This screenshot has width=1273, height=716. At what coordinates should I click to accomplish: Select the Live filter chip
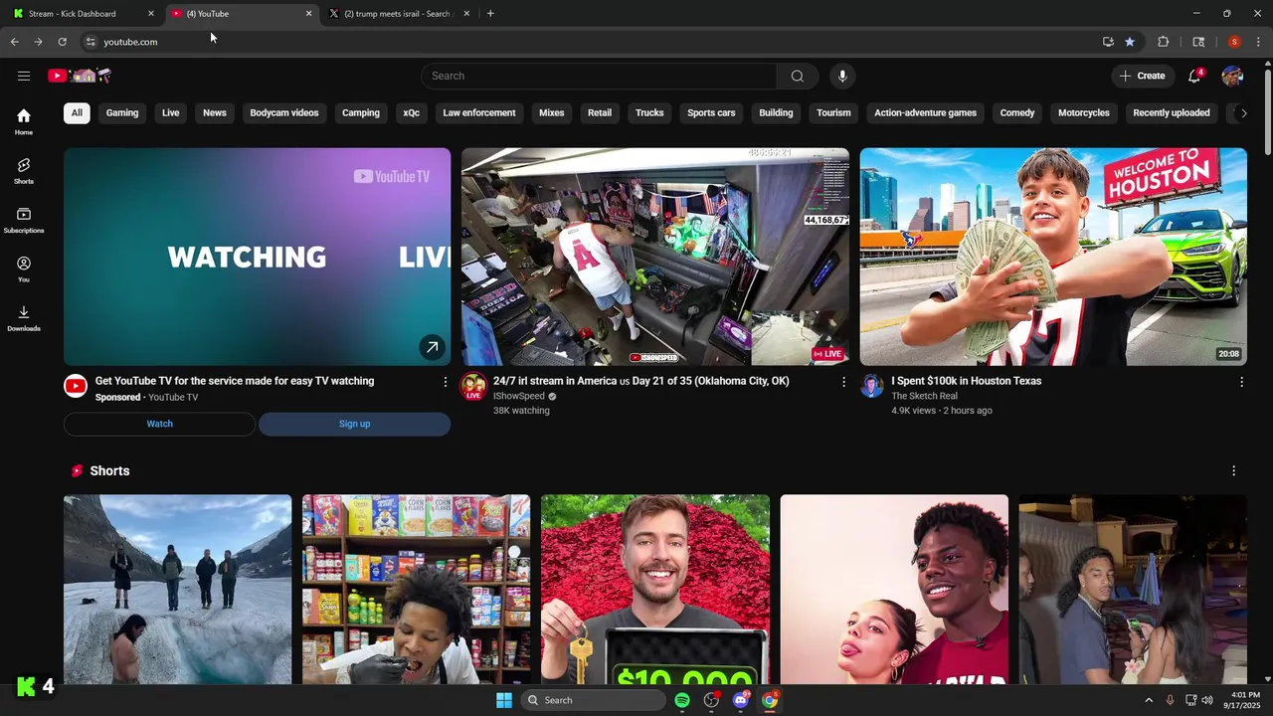[171, 112]
